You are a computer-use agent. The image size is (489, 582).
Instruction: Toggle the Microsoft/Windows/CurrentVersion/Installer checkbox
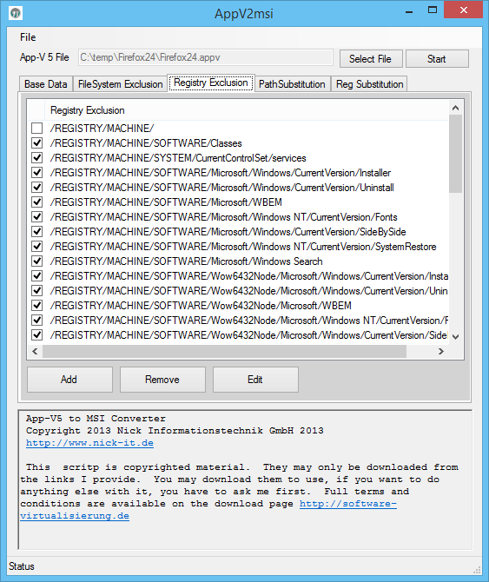(x=36, y=173)
